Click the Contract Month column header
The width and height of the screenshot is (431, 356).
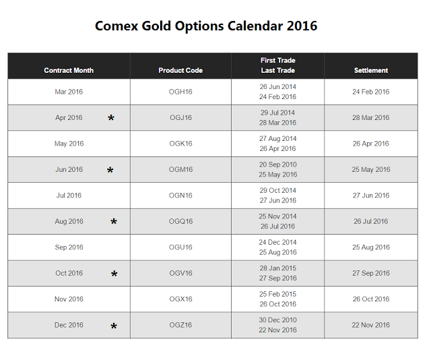click(x=69, y=70)
